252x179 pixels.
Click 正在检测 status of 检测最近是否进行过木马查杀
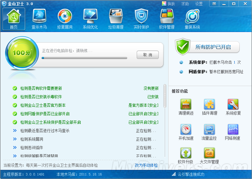(146, 131)
